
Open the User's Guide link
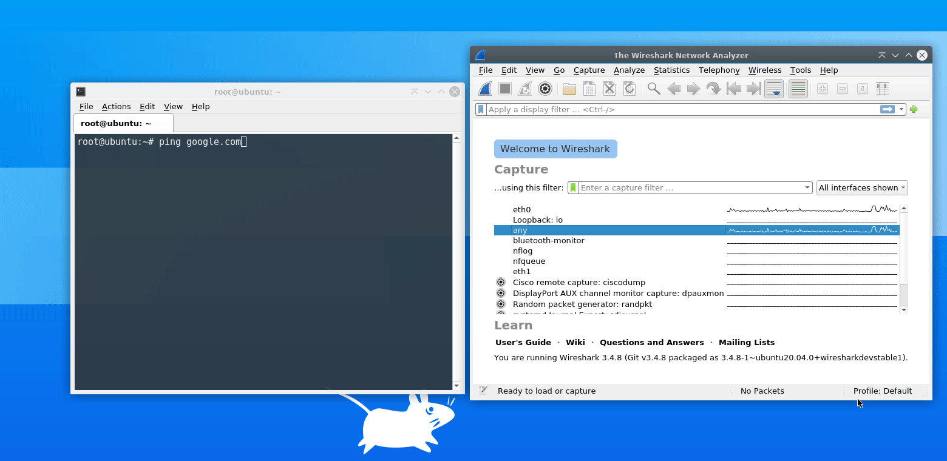523,342
